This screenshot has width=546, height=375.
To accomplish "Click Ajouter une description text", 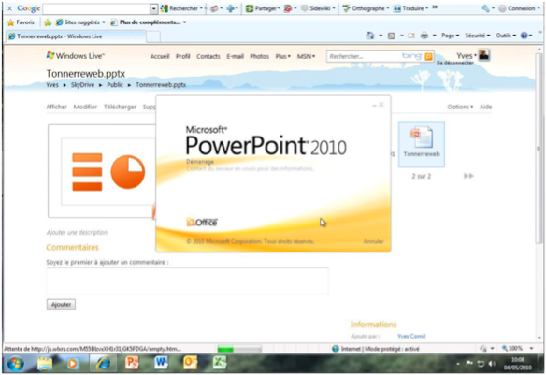I will pyautogui.click(x=77, y=232).
